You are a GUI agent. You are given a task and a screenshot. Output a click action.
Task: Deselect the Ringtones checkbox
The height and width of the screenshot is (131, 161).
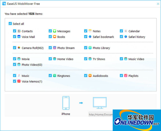50,76
